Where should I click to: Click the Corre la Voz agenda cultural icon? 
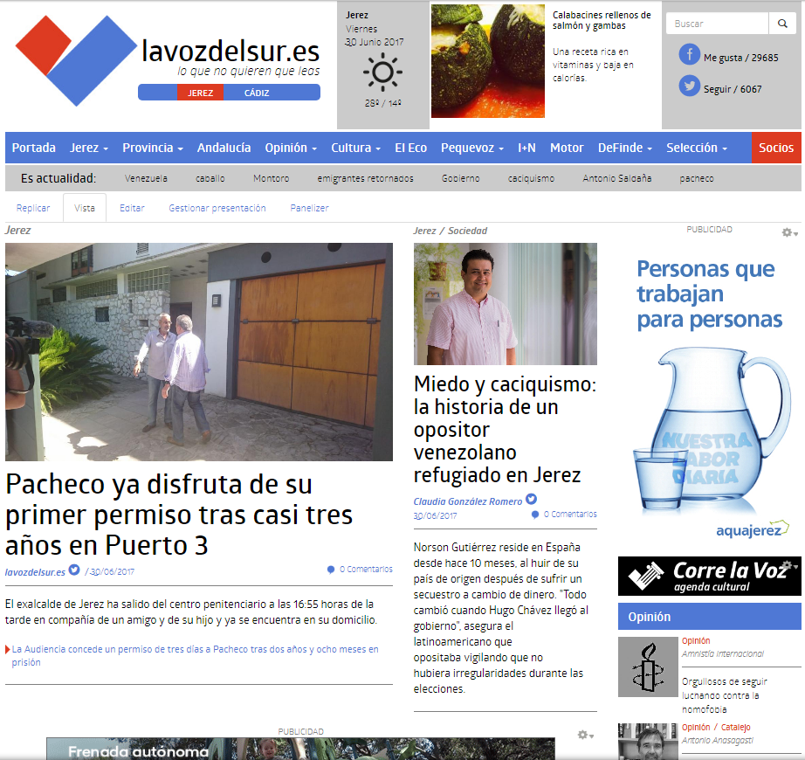pyautogui.click(x=646, y=576)
